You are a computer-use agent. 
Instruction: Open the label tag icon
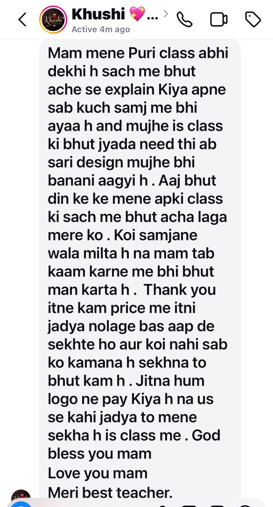click(253, 20)
